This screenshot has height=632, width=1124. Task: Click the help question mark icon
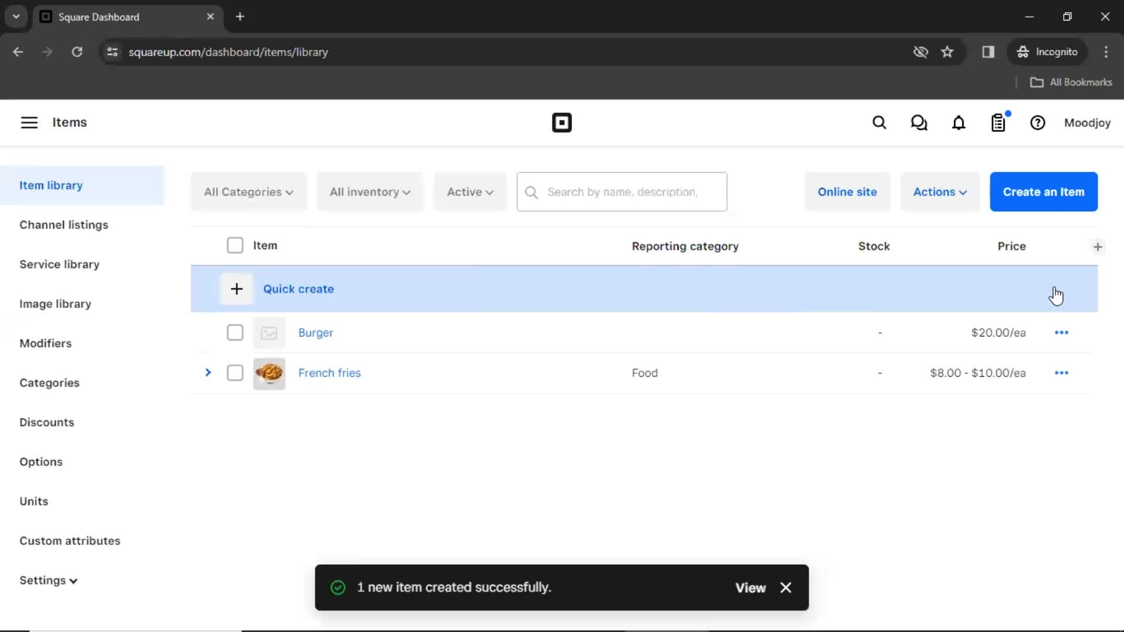click(x=1037, y=123)
